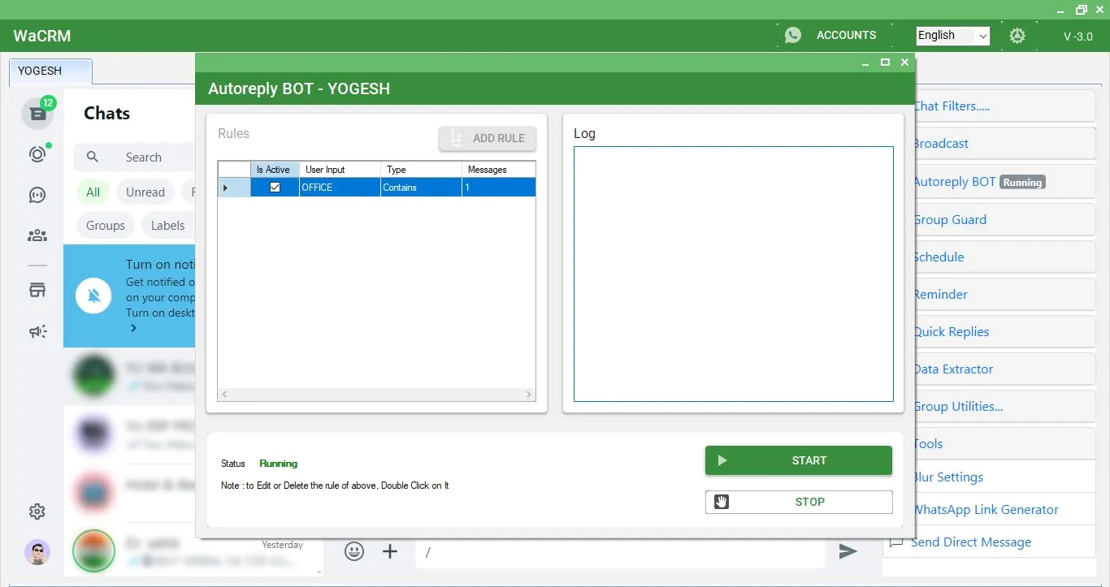The width and height of the screenshot is (1110, 587).
Task: Open the settings gear in top bar
Action: click(x=1017, y=36)
